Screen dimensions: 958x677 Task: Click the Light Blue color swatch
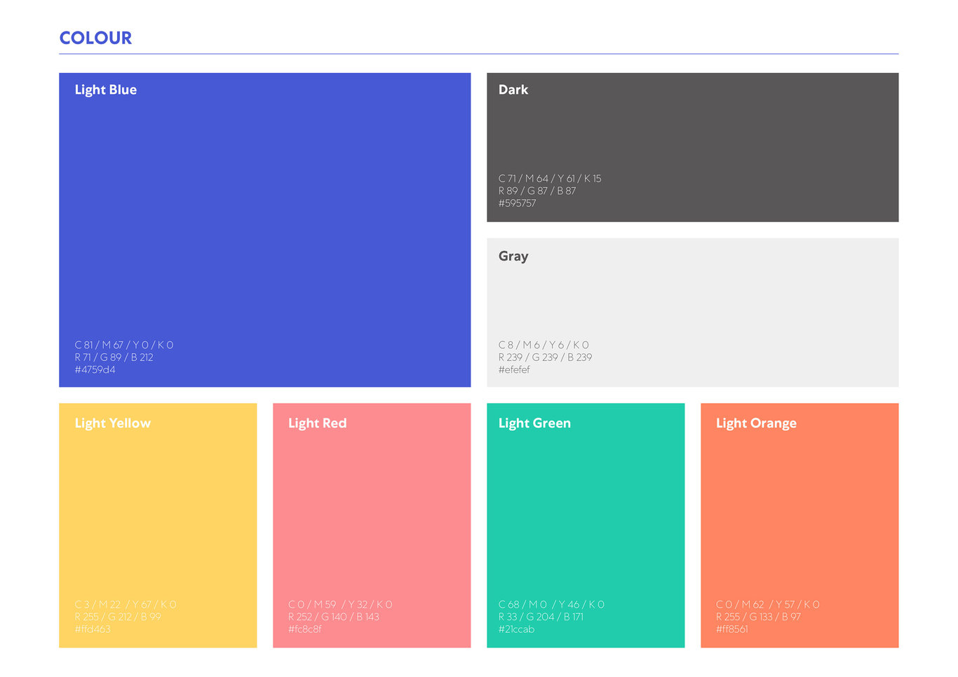click(x=264, y=230)
